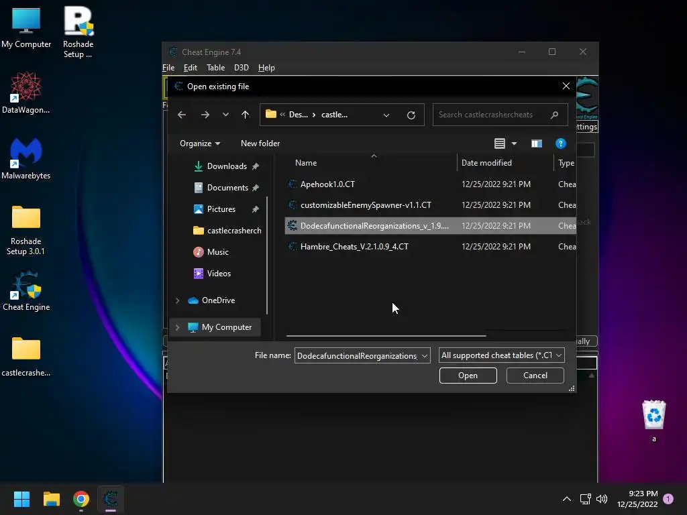
Task: Sort by the Date modified column header
Action: 486,163
